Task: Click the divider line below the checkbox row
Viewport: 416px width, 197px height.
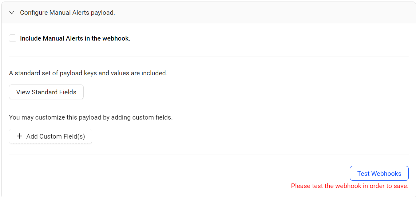Action: 208,57
